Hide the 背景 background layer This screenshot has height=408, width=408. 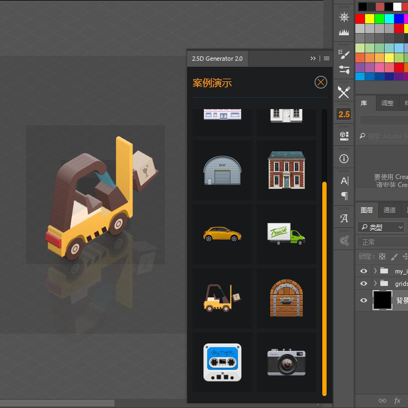[364, 300]
